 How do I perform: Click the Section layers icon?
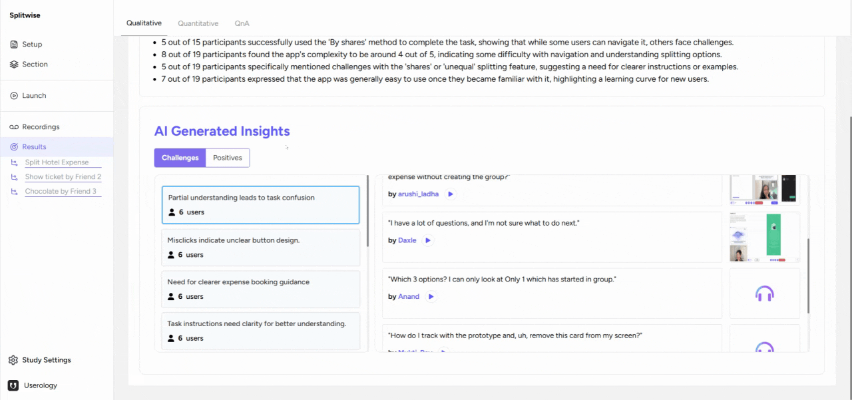(x=14, y=65)
